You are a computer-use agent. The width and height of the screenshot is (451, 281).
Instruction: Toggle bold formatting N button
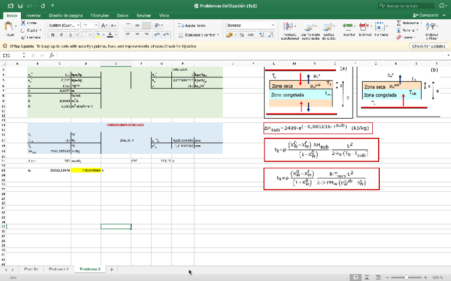point(53,35)
